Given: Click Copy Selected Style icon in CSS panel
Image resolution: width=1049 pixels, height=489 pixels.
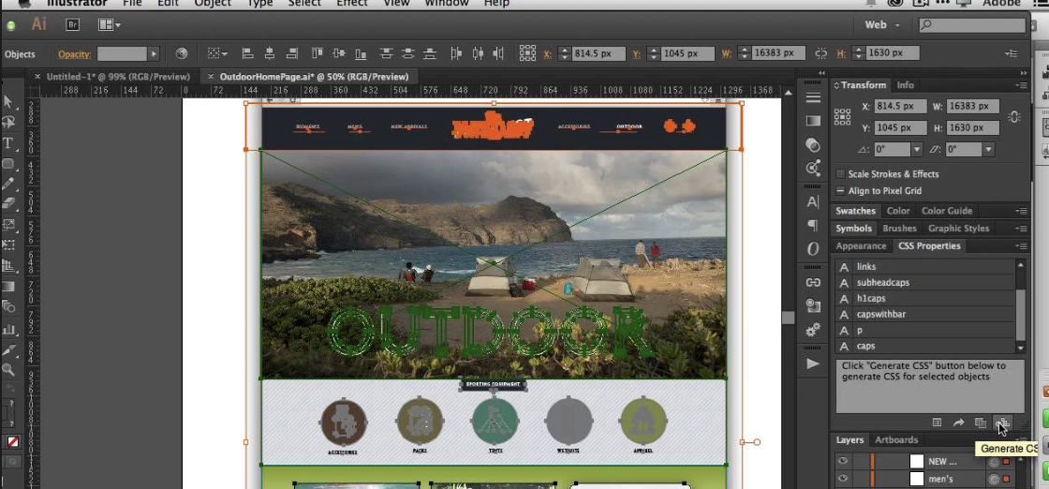Looking at the screenshot, I should point(980,422).
